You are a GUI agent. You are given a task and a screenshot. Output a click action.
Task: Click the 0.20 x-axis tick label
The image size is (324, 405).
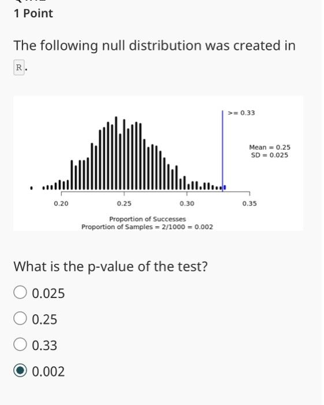click(x=61, y=204)
